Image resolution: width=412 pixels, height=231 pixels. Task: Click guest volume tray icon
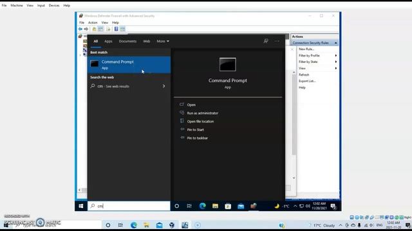pos(308,206)
